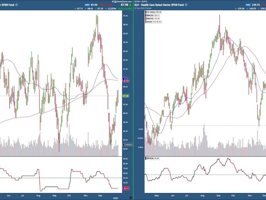266x200 pixels.
Task: Click the plus icon beside the left chart's SPDR Fund title
Action: tap(16, 5)
